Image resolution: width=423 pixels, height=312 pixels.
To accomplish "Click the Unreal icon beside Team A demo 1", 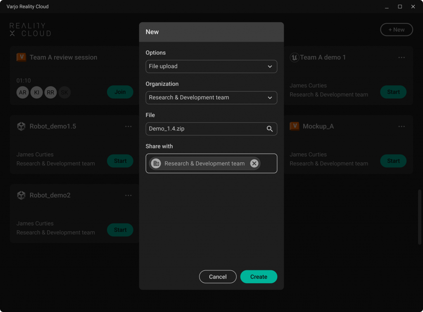I will point(294,58).
